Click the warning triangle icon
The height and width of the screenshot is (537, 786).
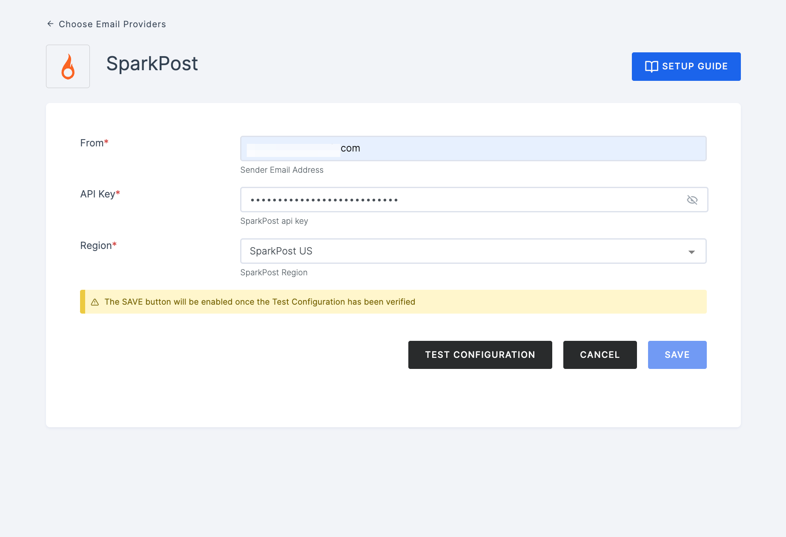[x=95, y=302]
